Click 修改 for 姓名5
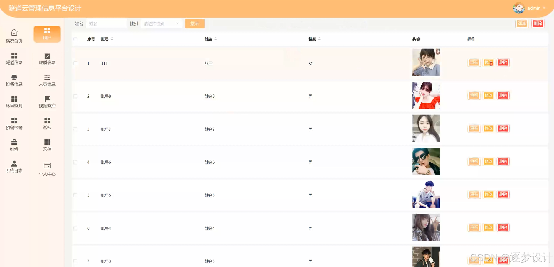Image resolution: width=554 pixels, height=267 pixels. [488, 195]
